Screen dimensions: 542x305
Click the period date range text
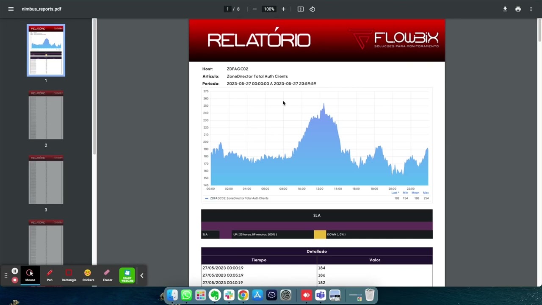point(271,83)
